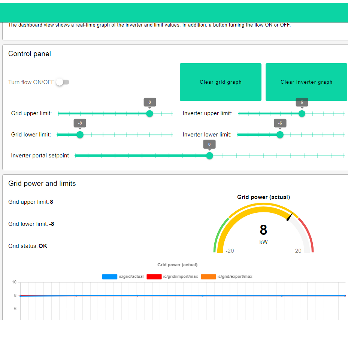
Task: Click the black needle on the gauge
Action: (290, 217)
